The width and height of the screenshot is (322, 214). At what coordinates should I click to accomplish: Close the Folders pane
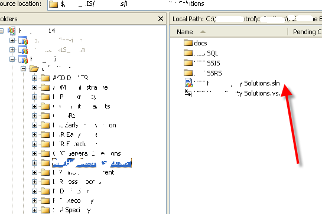click(161, 19)
